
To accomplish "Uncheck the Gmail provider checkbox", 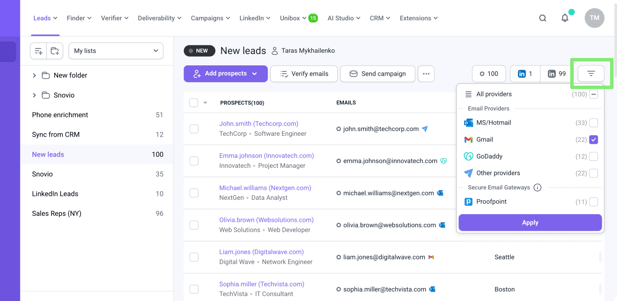I will (x=593, y=140).
